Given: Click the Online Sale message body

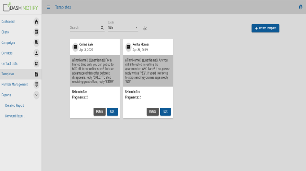Looking at the screenshot, I should (x=95, y=71).
